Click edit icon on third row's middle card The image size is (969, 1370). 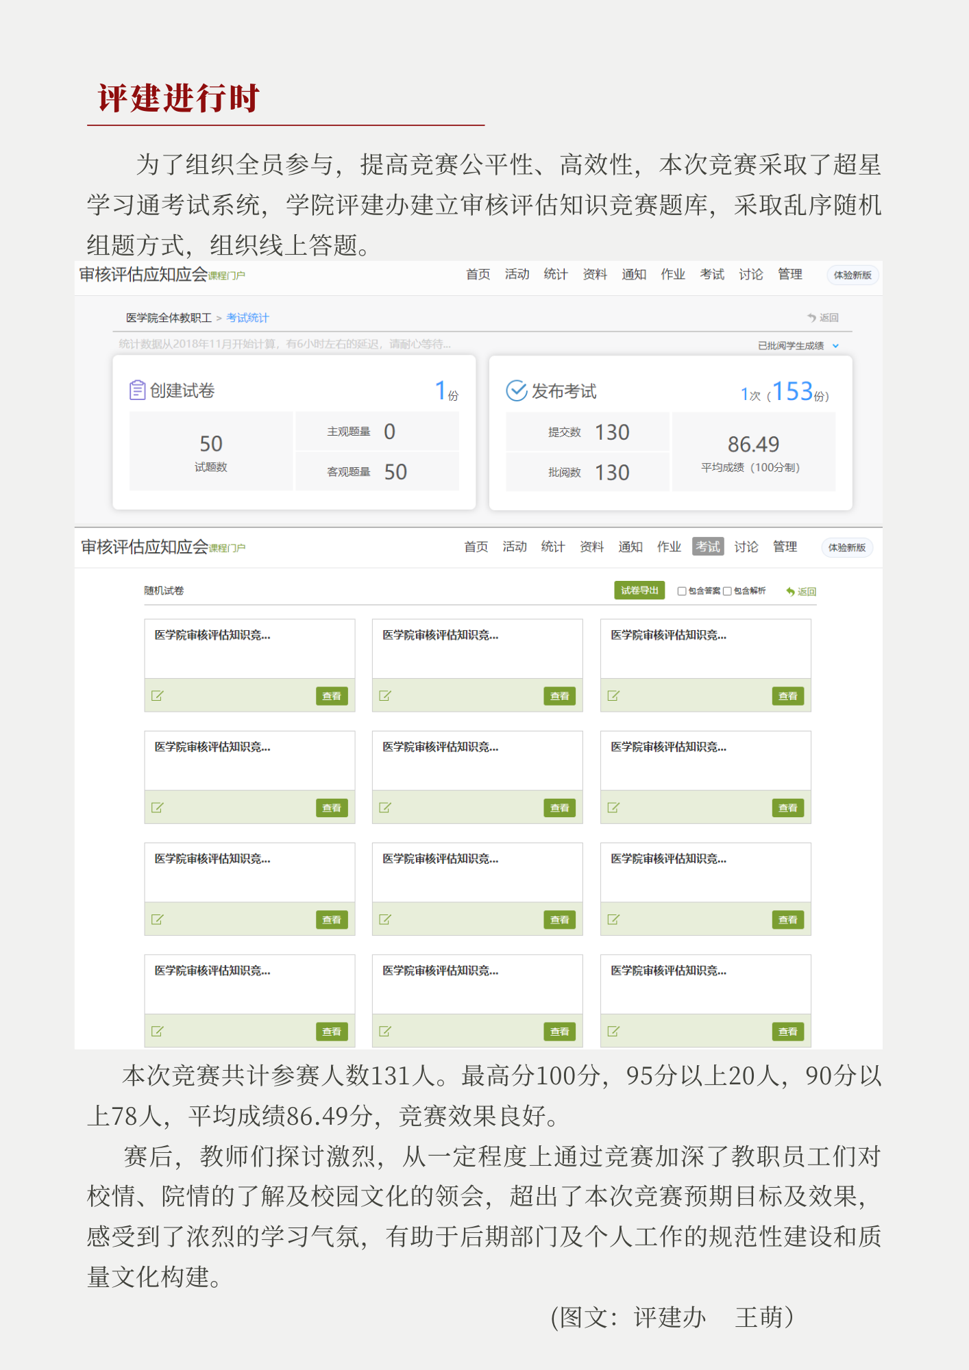pos(385,919)
